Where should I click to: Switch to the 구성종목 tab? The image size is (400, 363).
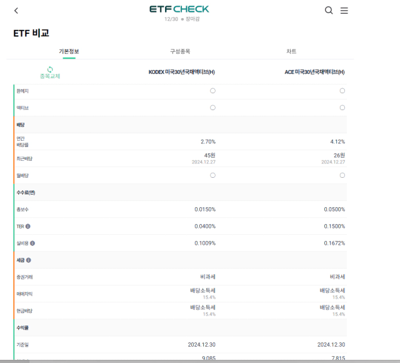coord(180,51)
